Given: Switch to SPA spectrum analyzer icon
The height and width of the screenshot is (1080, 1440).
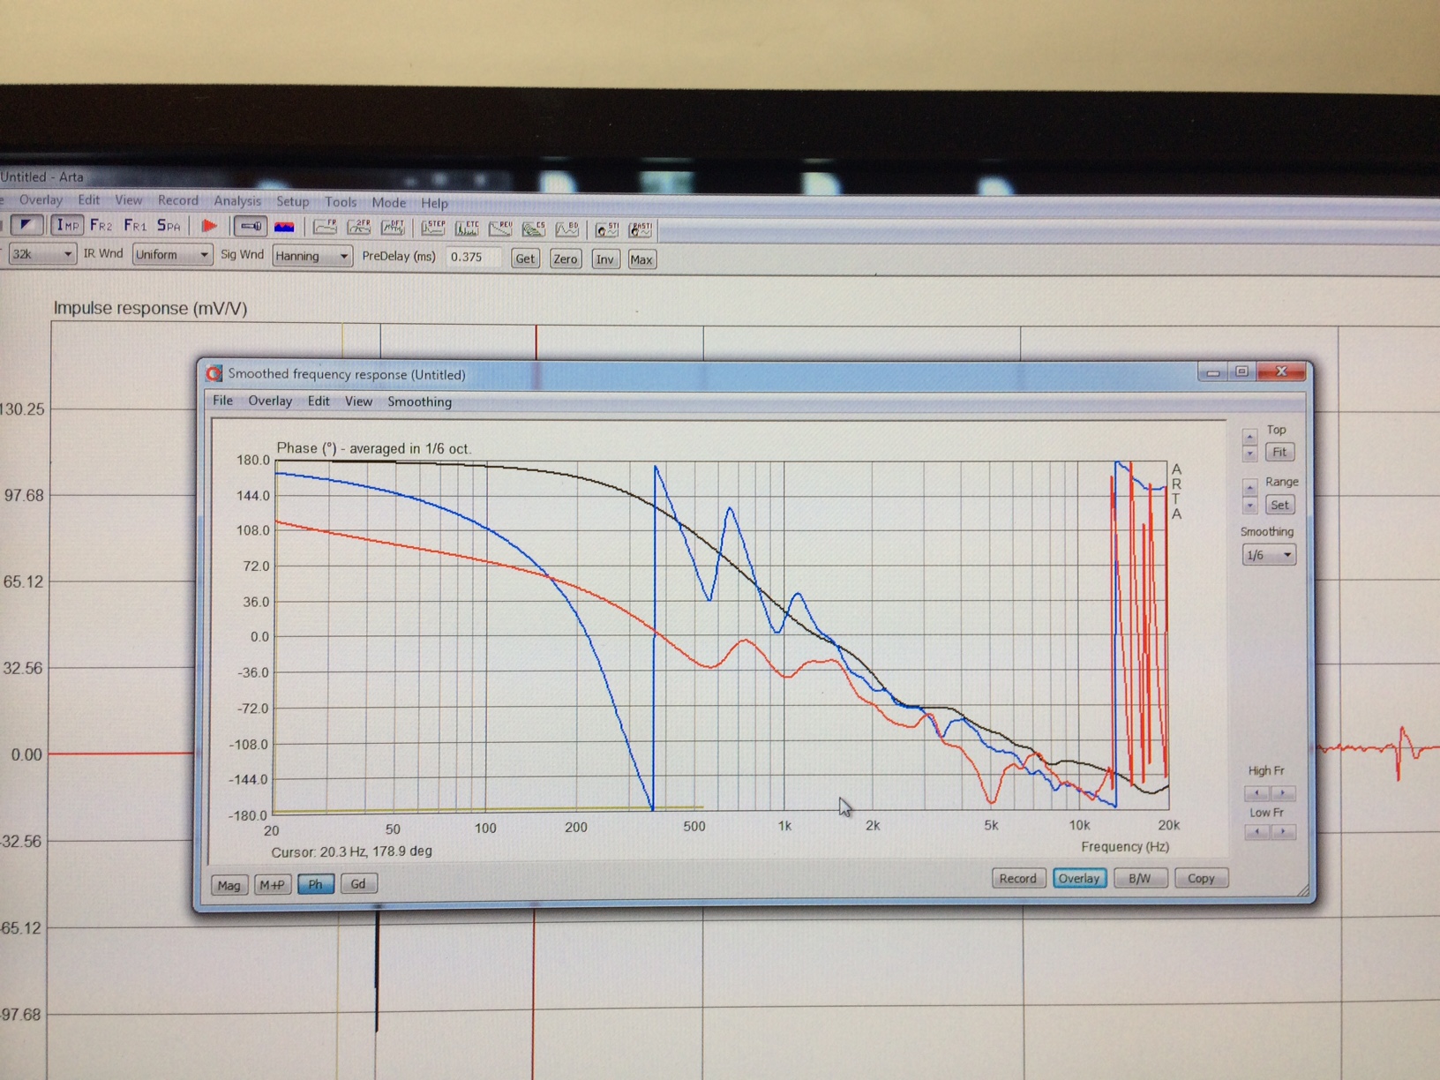Looking at the screenshot, I should click(168, 226).
